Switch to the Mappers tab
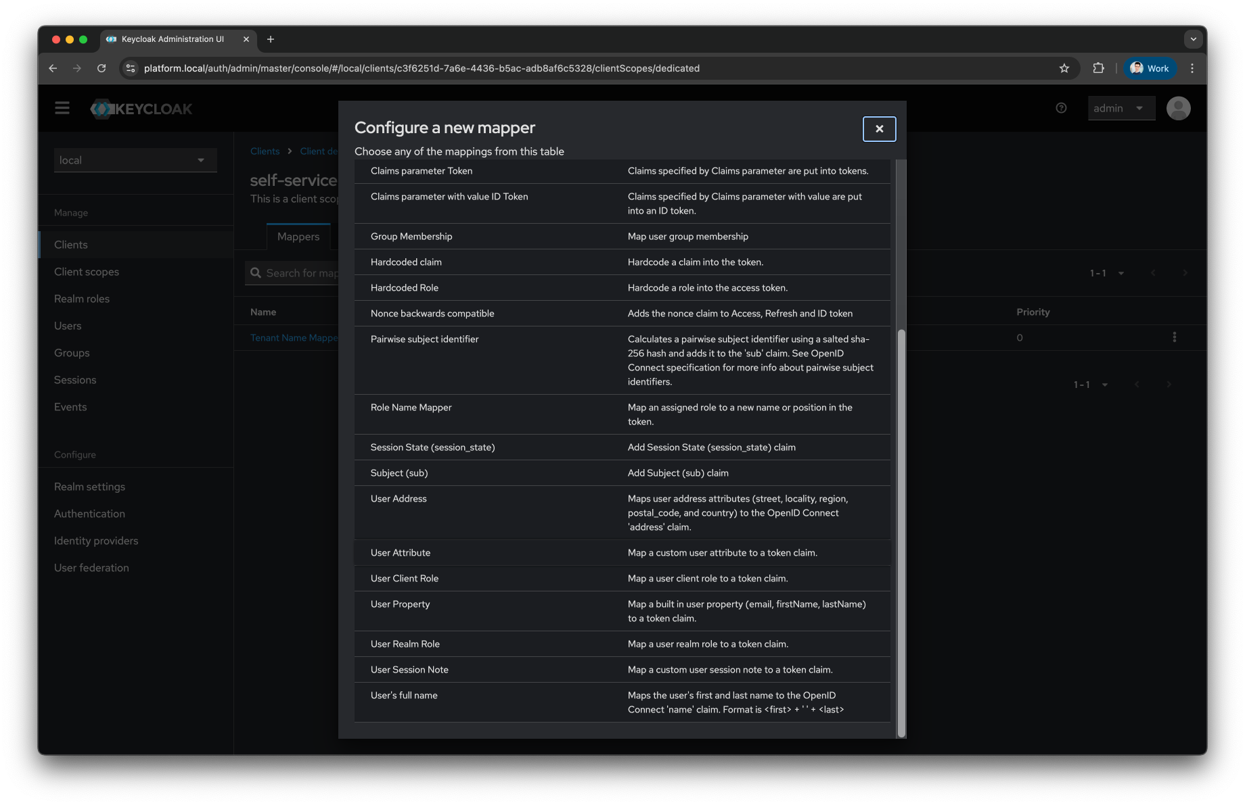 coord(298,237)
